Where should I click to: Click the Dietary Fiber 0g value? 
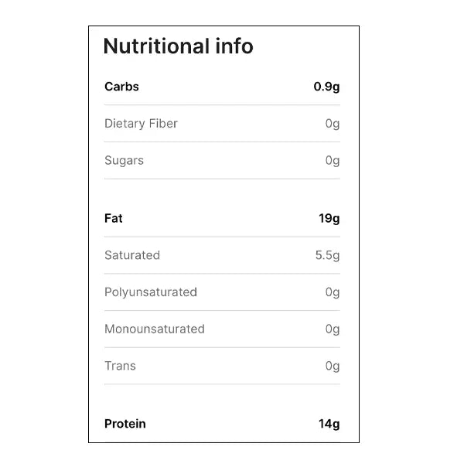tap(333, 124)
